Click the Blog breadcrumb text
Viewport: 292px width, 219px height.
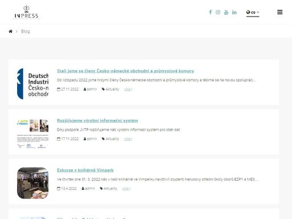(x=25, y=31)
